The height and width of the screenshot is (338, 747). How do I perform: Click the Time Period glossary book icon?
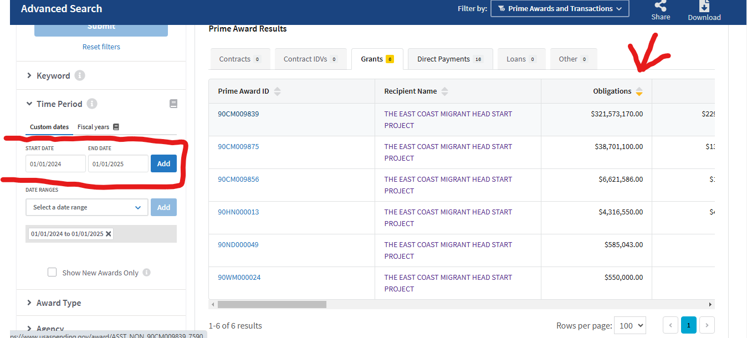pyautogui.click(x=173, y=104)
